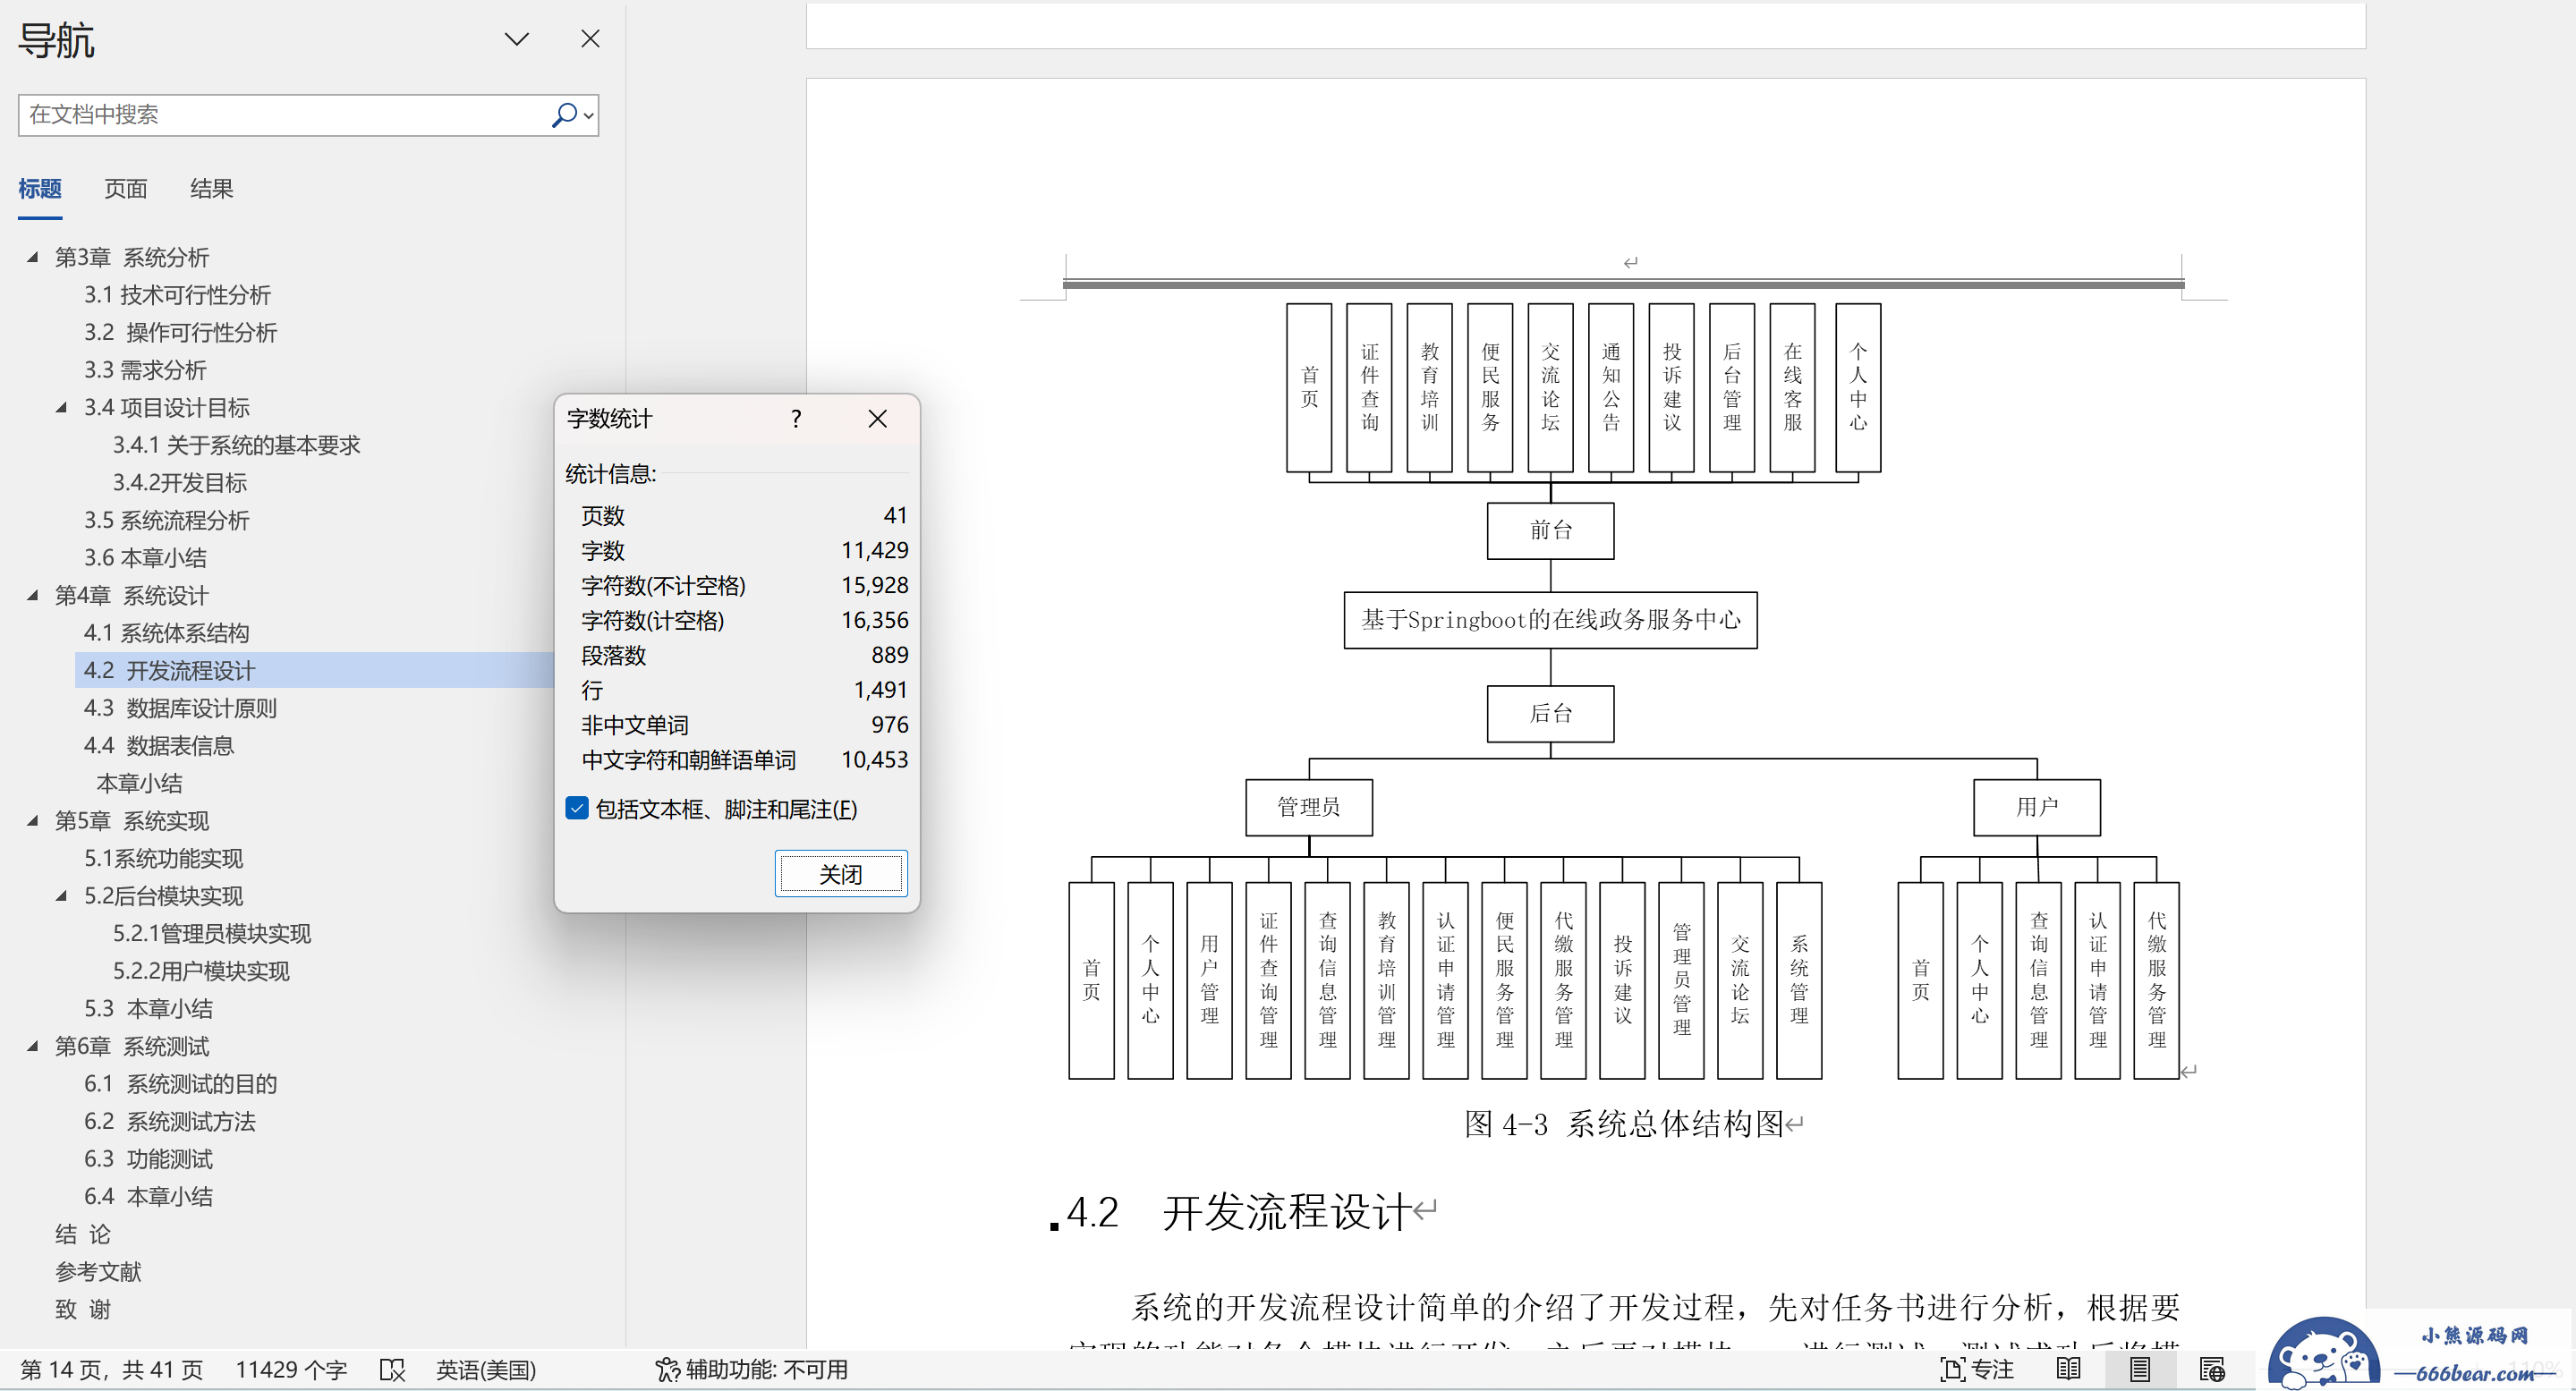2576x1391 pixels.
Task: Click the help question mark in 字数统计 dialog
Action: [x=795, y=419]
